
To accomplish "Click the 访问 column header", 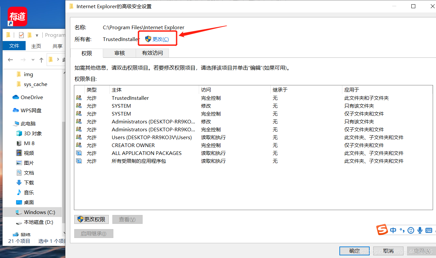I will point(235,90).
